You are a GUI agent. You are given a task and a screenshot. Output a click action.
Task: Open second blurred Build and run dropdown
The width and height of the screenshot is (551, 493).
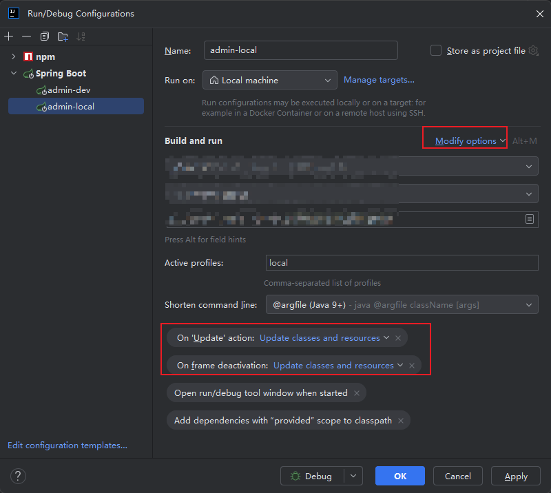tap(528, 194)
